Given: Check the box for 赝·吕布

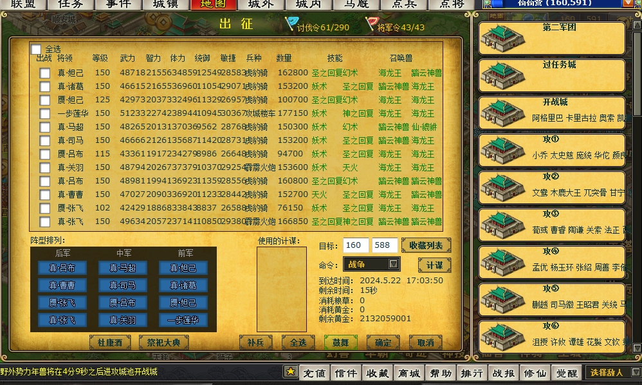Looking at the screenshot, I should 44,154.
